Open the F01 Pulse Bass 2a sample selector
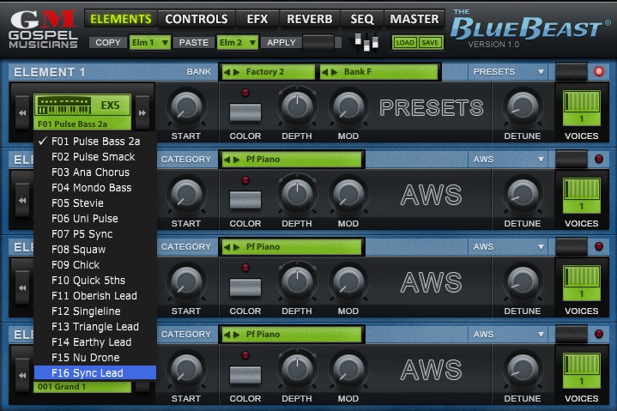The width and height of the screenshot is (617, 411). pos(82,124)
